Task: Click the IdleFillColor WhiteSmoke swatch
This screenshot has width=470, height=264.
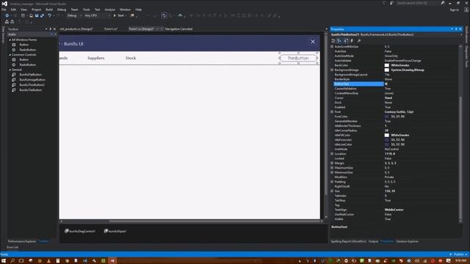Action: pyautogui.click(x=387, y=135)
